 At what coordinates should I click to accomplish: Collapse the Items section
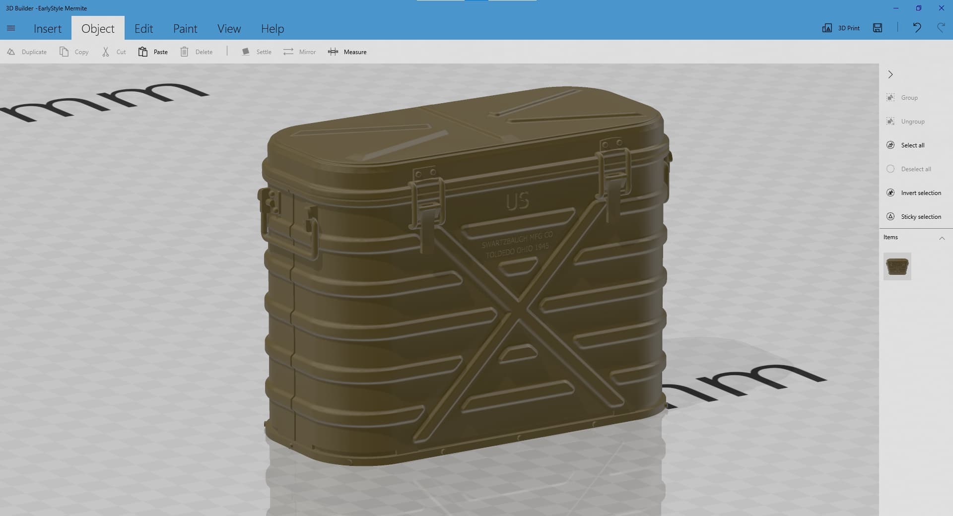click(942, 238)
